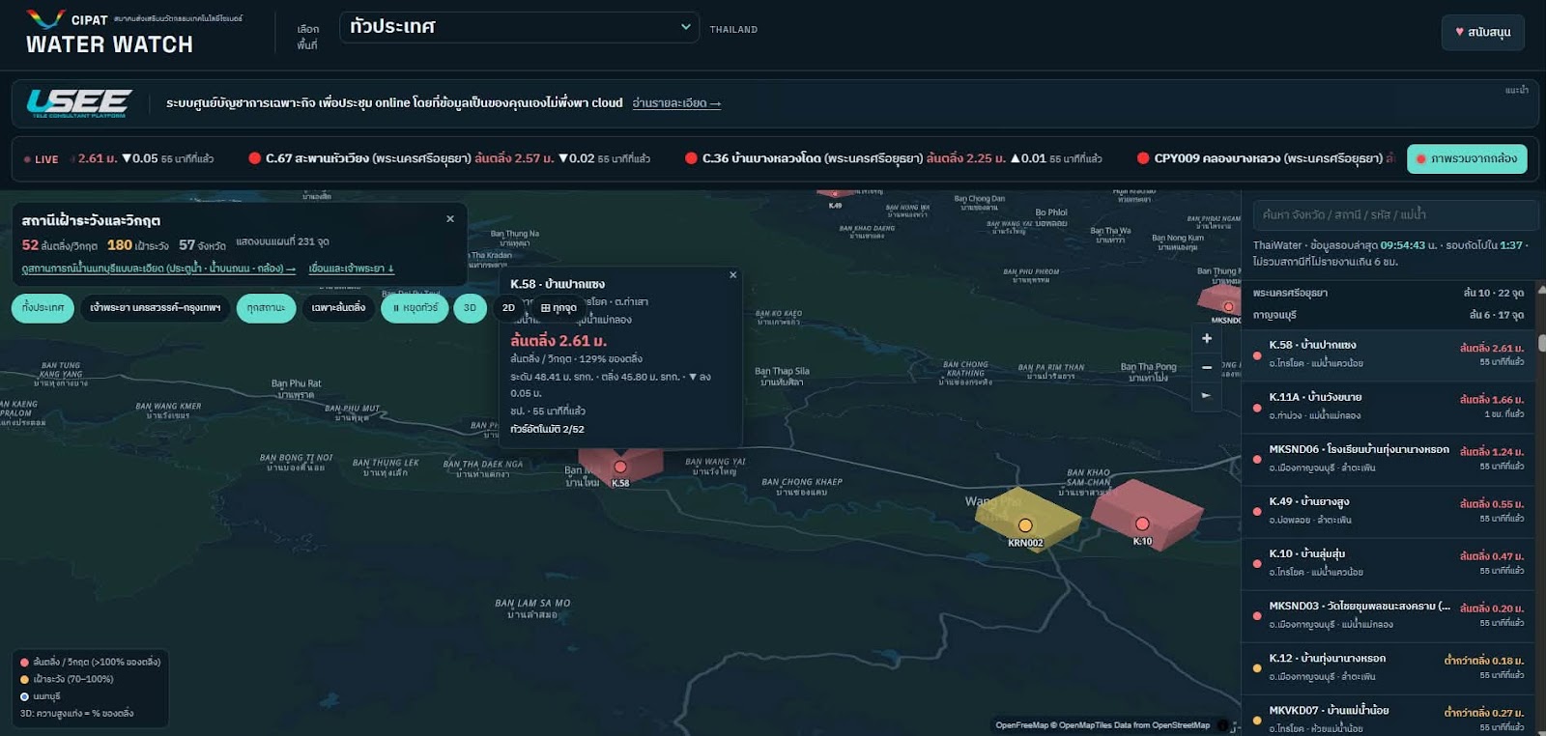Open station K.11A · บ้านวังขนาย in list
The image size is (1546, 736).
(1388, 406)
